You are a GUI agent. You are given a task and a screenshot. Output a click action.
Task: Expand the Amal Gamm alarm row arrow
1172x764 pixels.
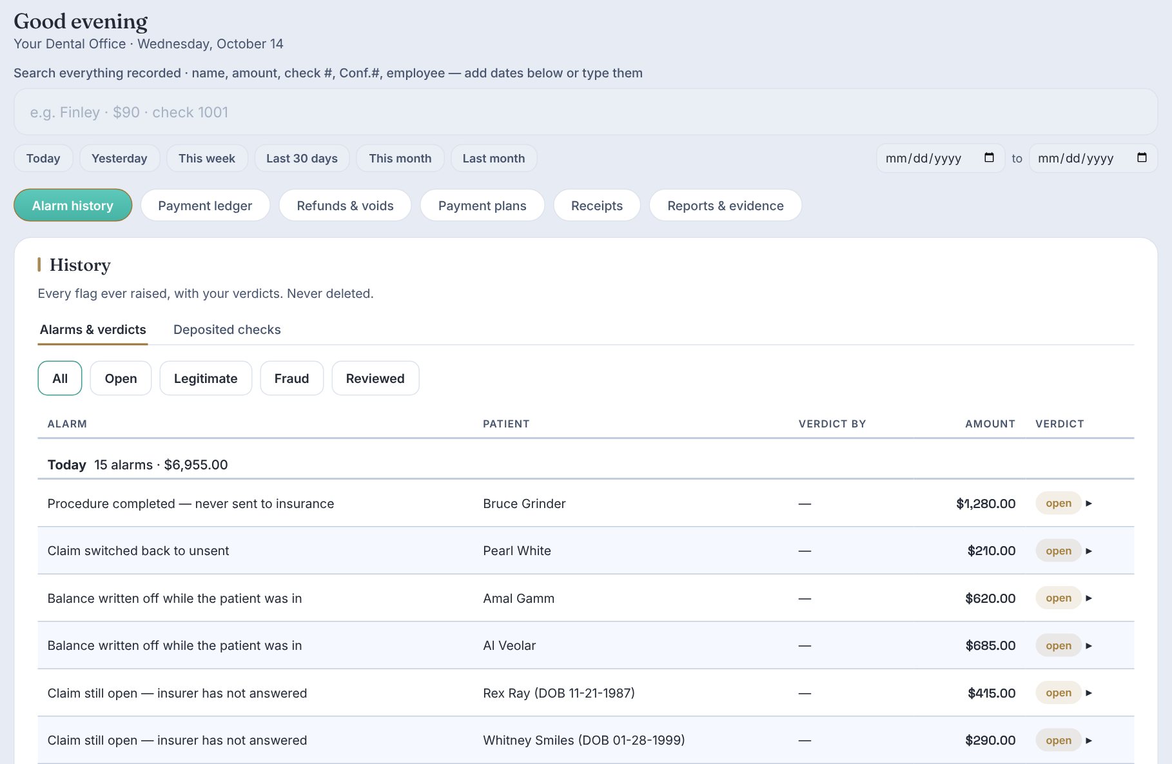pos(1089,598)
